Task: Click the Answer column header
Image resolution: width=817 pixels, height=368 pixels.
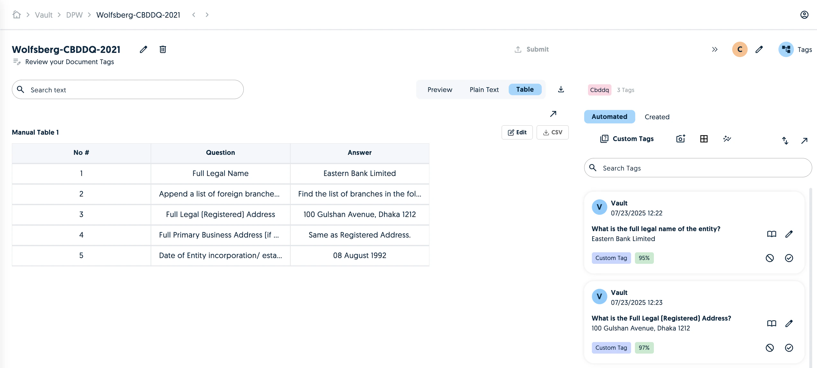Action: coord(360,153)
